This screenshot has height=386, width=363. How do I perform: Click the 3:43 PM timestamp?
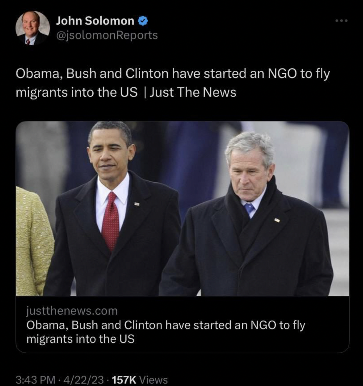(x=35, y=380)
